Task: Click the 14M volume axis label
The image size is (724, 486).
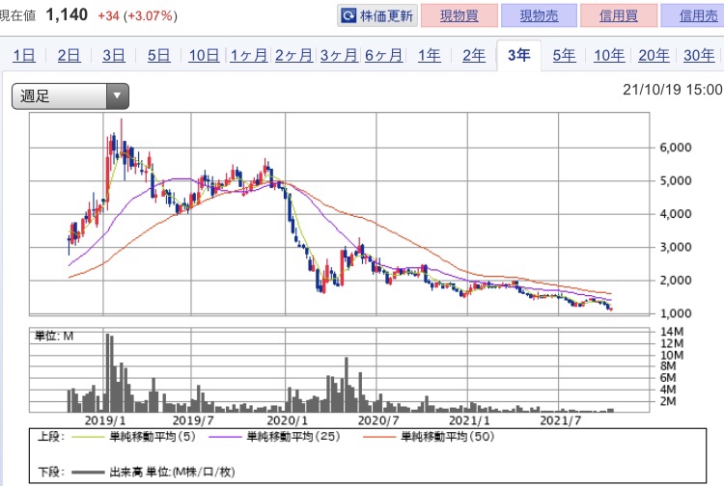Action: tap(671, 332)
